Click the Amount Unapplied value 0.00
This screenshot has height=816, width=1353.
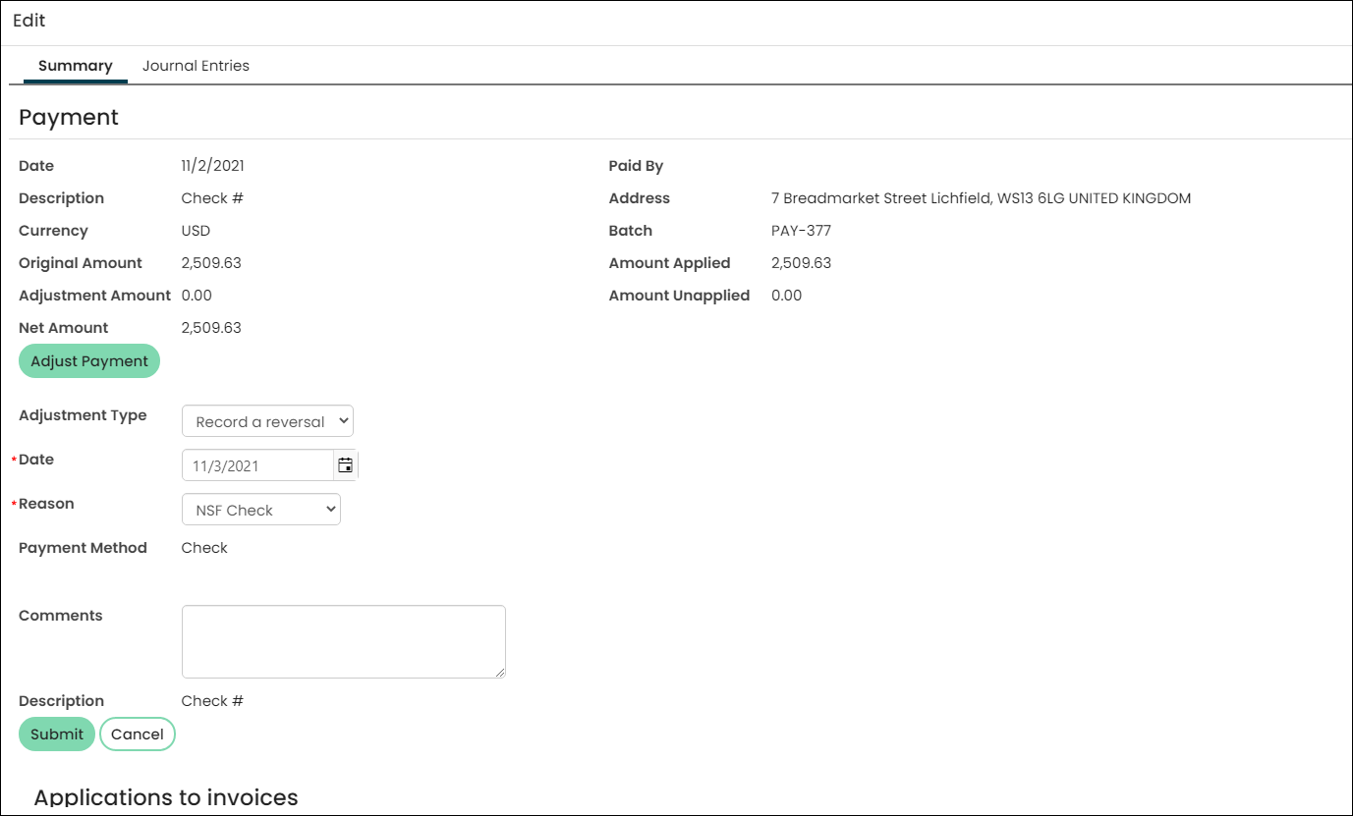tap(787, 296)
